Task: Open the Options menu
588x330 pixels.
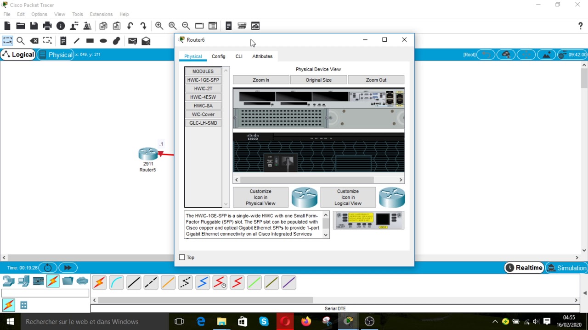Action: pos(39,14)
